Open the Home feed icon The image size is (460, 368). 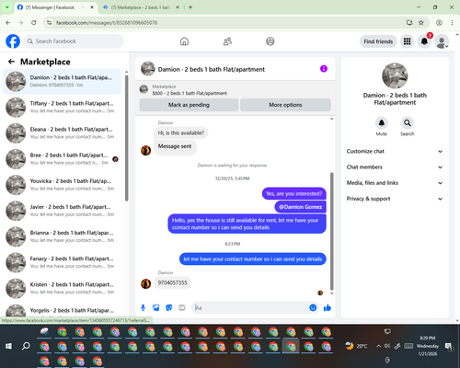click(184, 41)
